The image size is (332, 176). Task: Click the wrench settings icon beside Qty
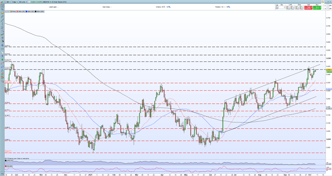click(x=277, y=5)
